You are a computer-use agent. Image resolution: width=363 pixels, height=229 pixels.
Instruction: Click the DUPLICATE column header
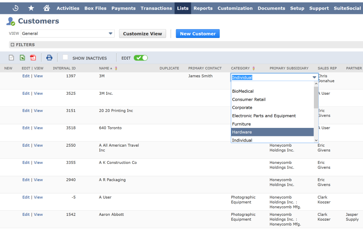point(169,68)
